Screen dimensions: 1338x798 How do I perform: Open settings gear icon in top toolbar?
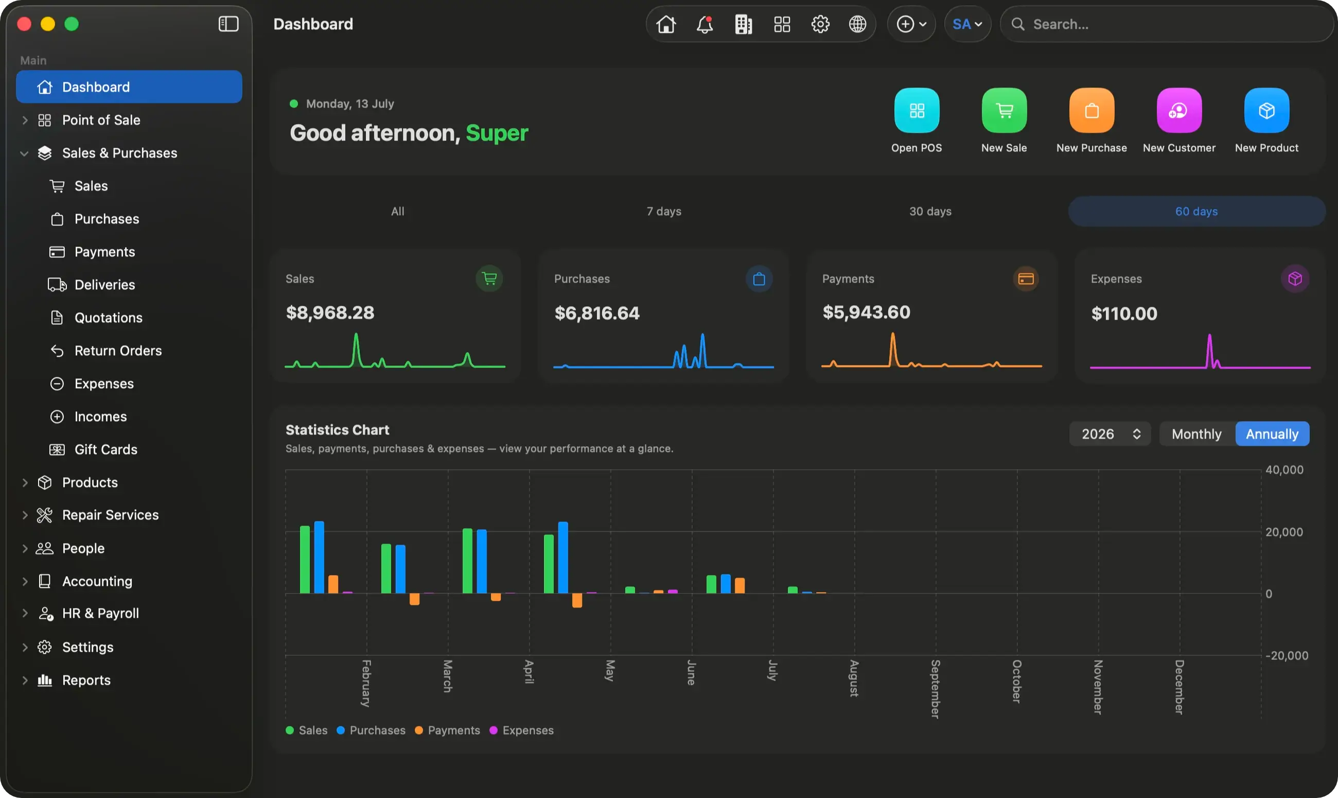(820, 24)
